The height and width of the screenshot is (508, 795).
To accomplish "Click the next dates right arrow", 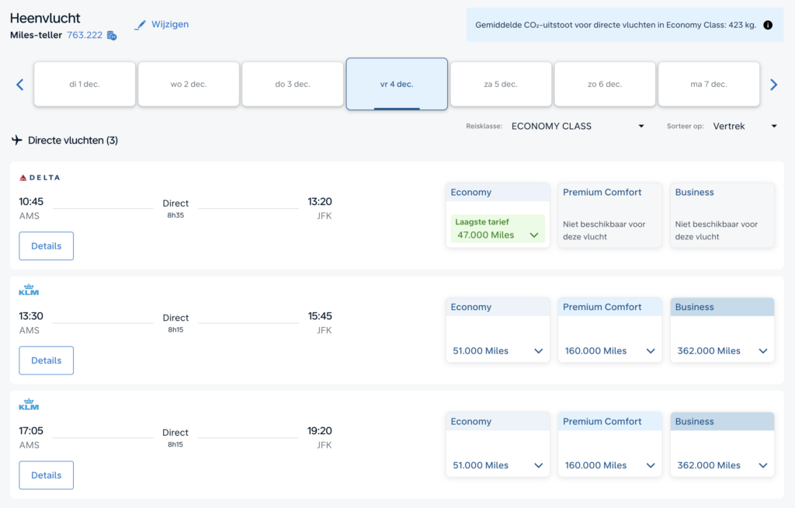I will pos(773,85).
